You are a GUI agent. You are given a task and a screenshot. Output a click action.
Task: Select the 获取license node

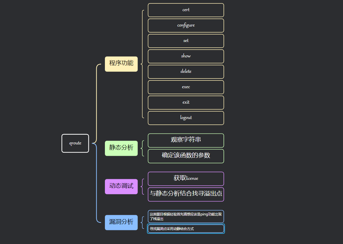point(186,179)
